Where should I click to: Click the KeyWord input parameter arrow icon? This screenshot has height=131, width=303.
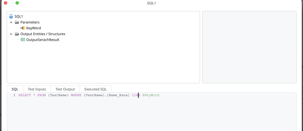point(23,28)
